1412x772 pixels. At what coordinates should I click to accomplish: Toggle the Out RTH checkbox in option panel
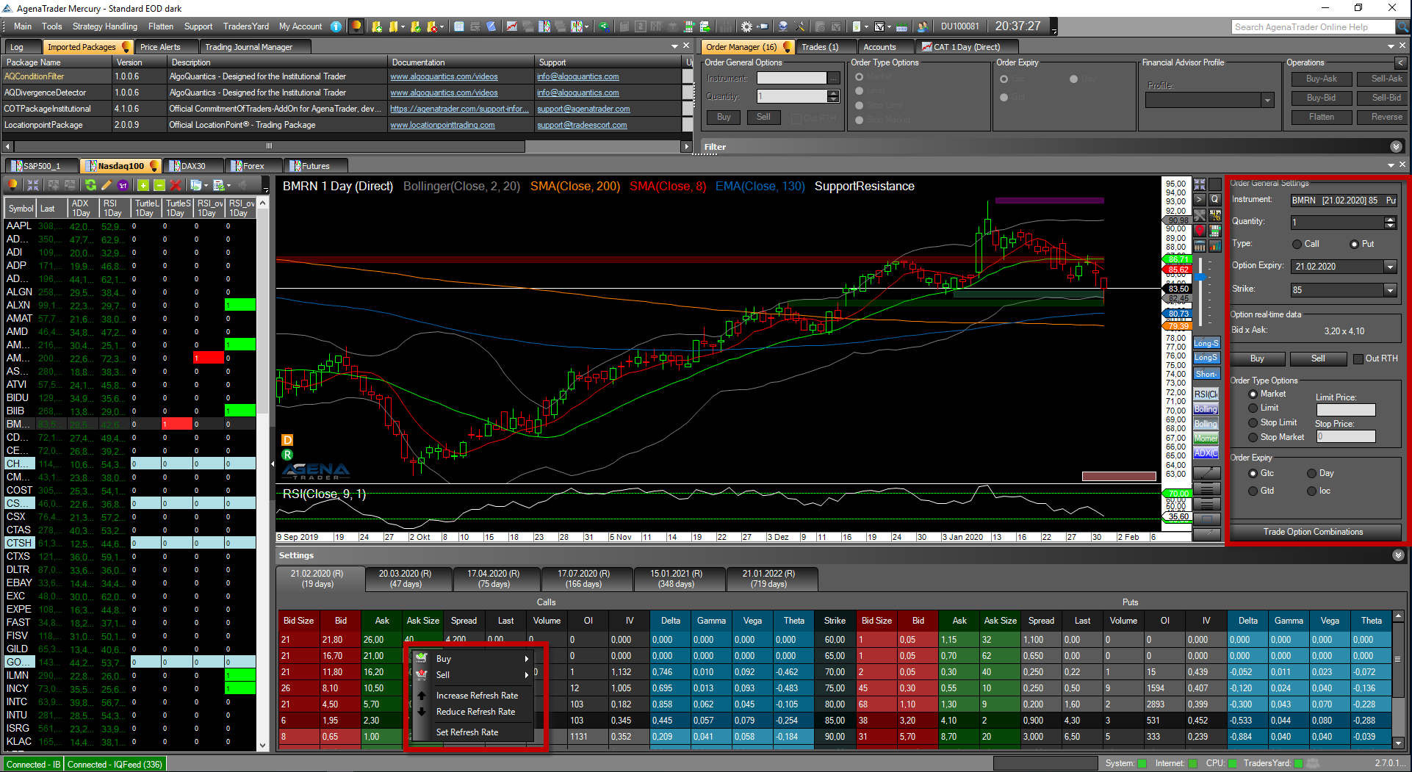pos(1358,358)
